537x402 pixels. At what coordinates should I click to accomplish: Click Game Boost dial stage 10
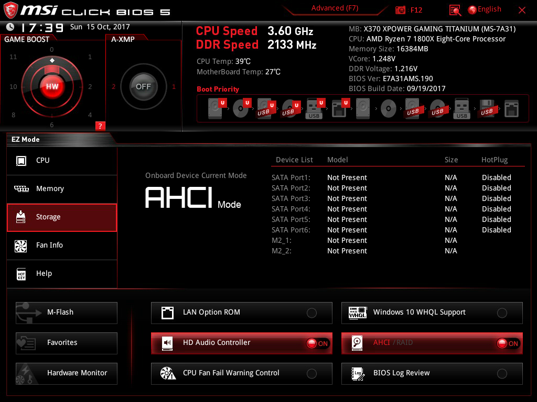[13, 86]
